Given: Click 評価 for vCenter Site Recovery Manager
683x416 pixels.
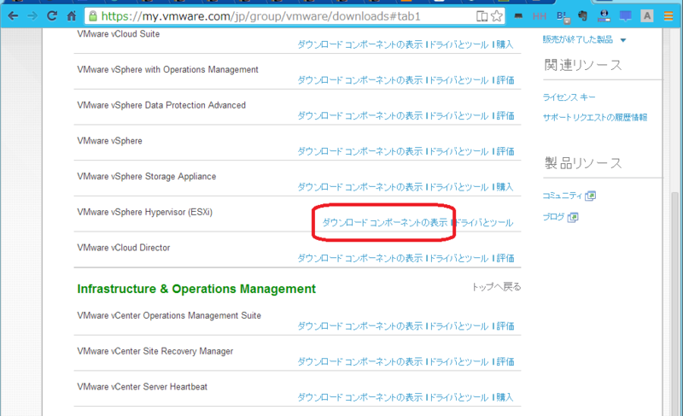Looking at the screenshot, I should [505, 362].
